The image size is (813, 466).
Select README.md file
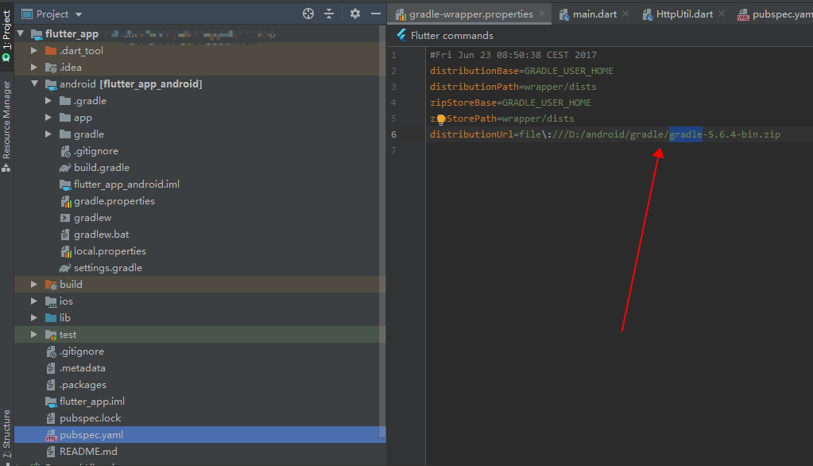[x=88, y=452]
